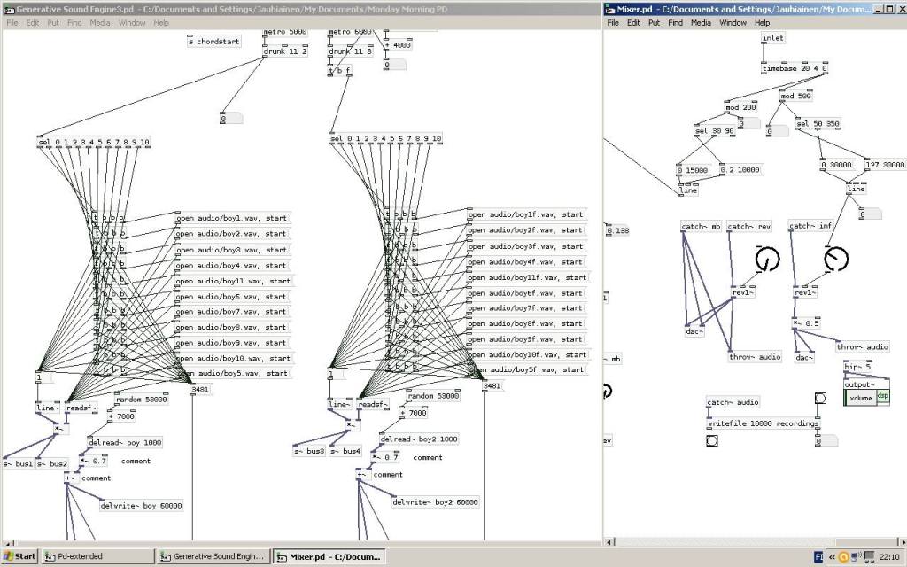Click bang above writefile right inlet

click(821, 398)
